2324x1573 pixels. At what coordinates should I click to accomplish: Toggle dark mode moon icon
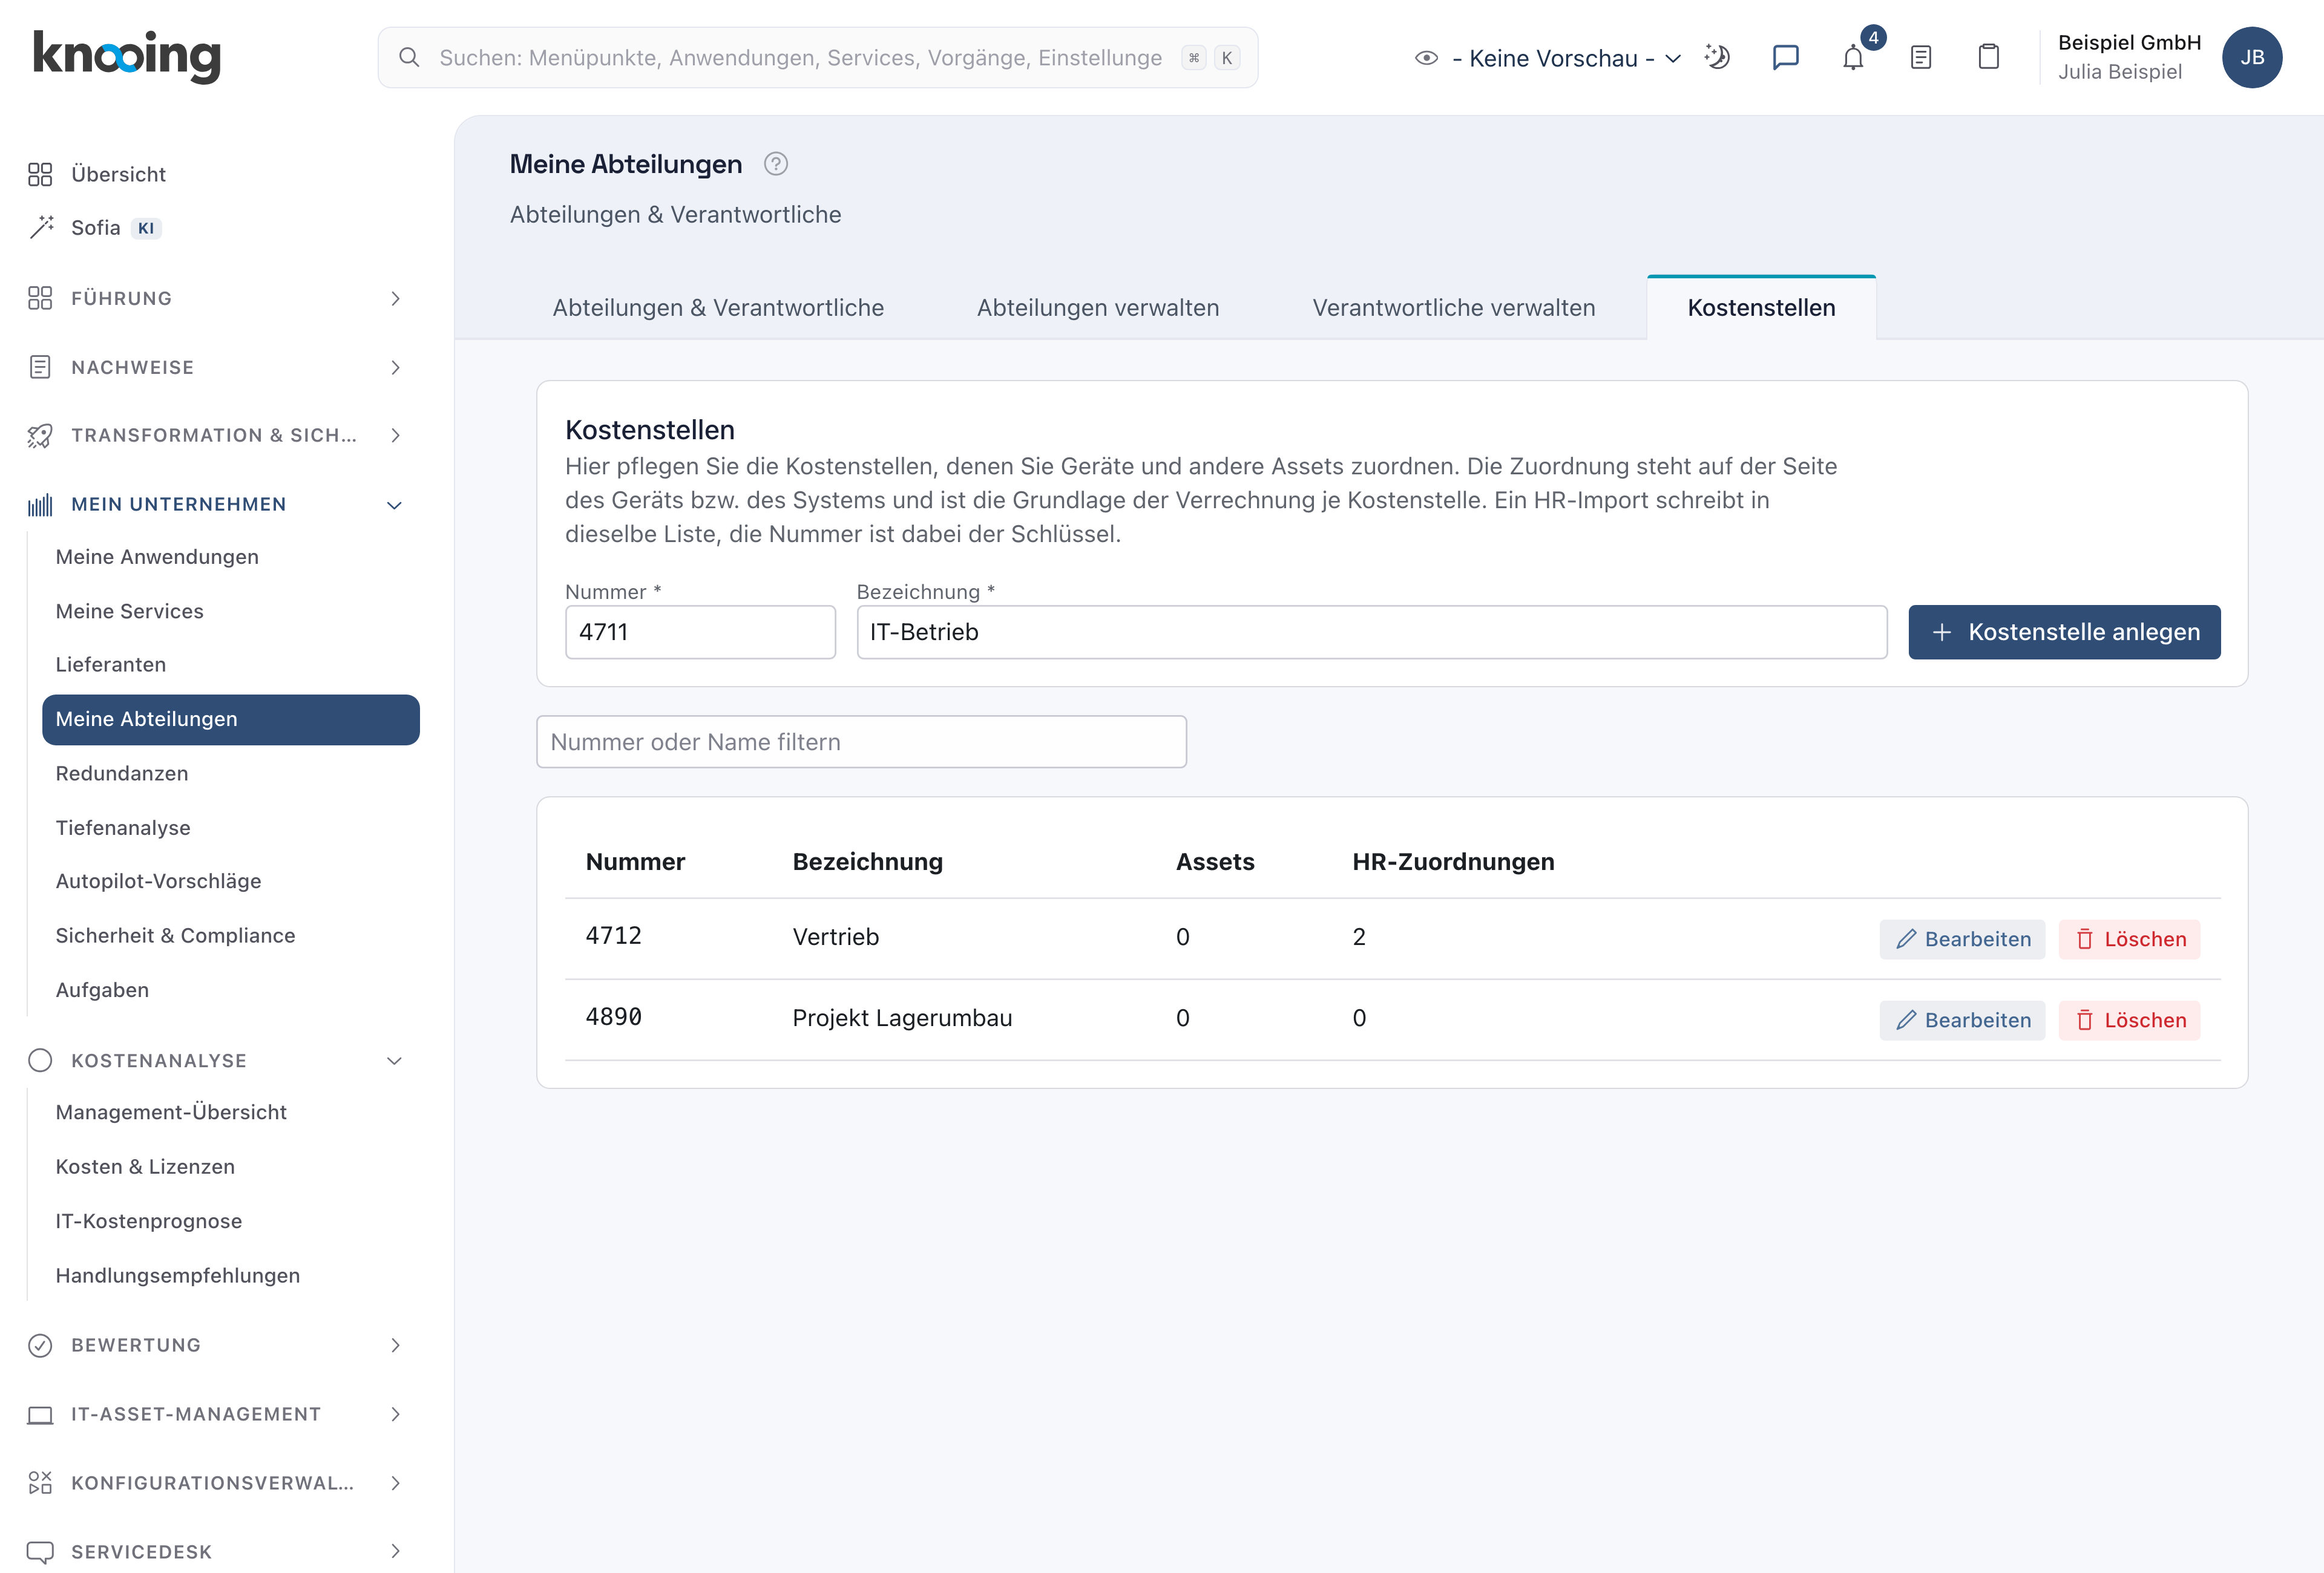tap(1717, 57)
